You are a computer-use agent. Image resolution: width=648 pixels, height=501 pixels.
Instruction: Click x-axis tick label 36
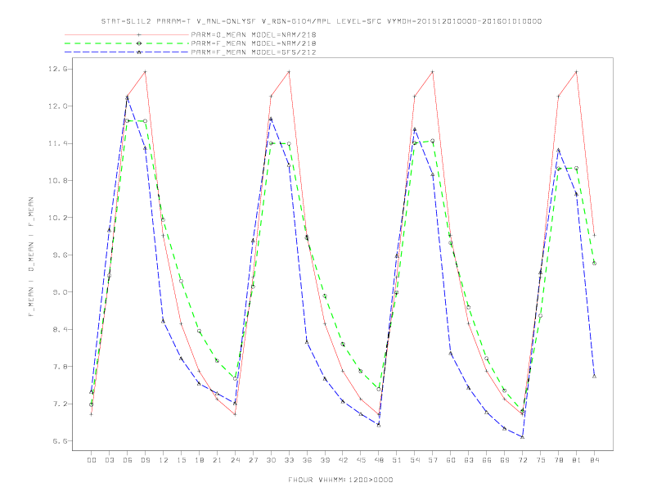(x=307, y=460)
